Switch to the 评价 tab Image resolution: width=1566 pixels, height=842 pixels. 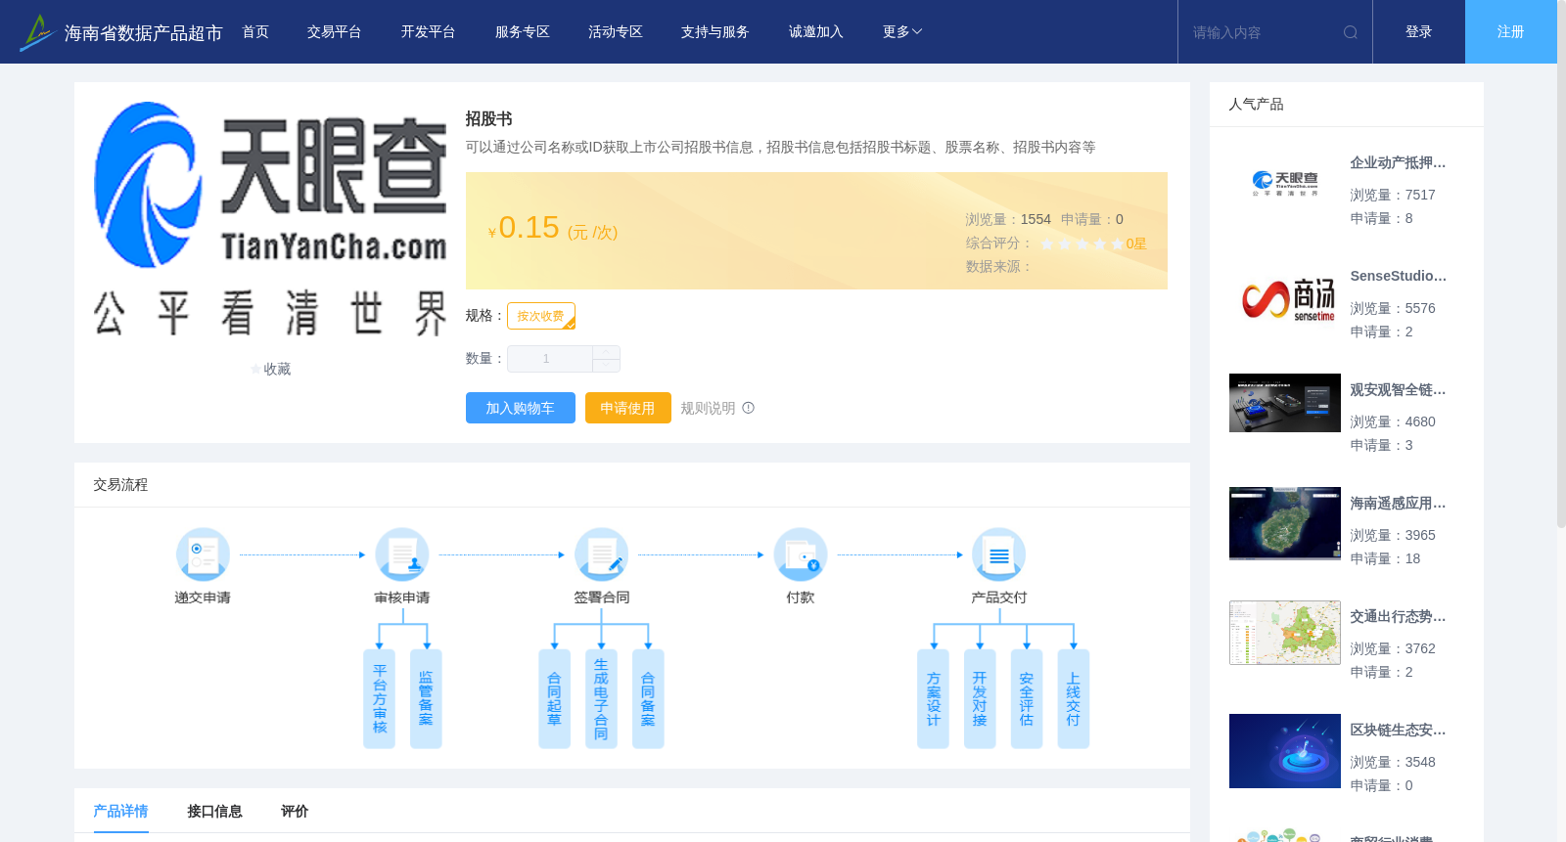295,811
